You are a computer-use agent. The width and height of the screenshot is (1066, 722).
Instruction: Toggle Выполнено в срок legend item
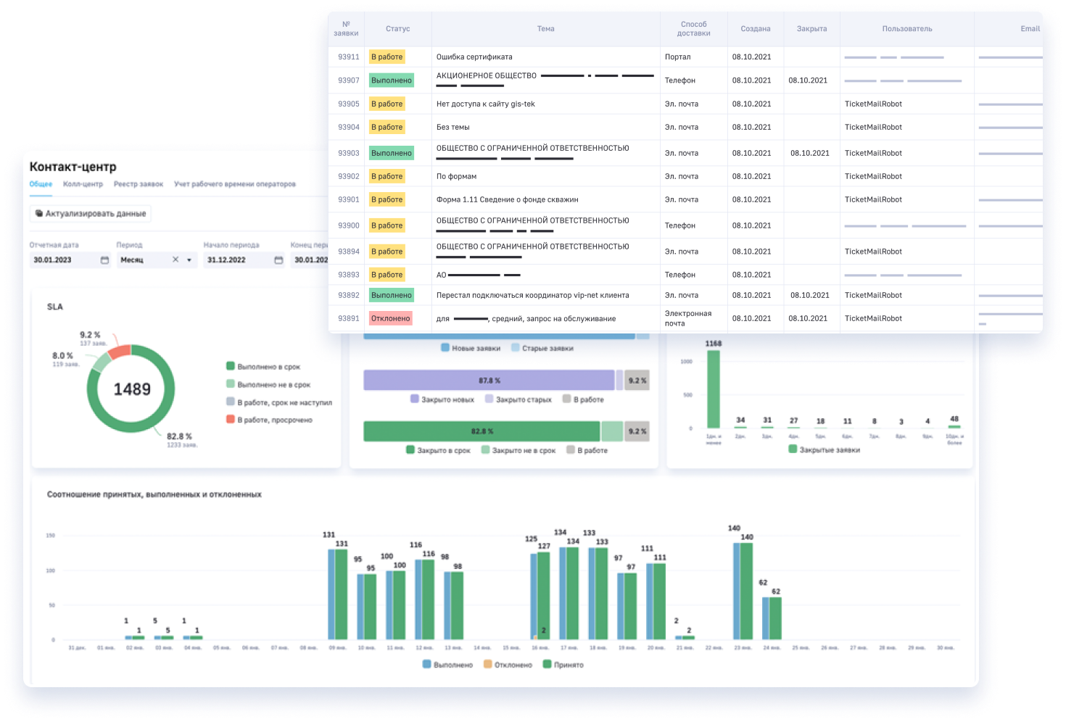click(x=263, y=367)
